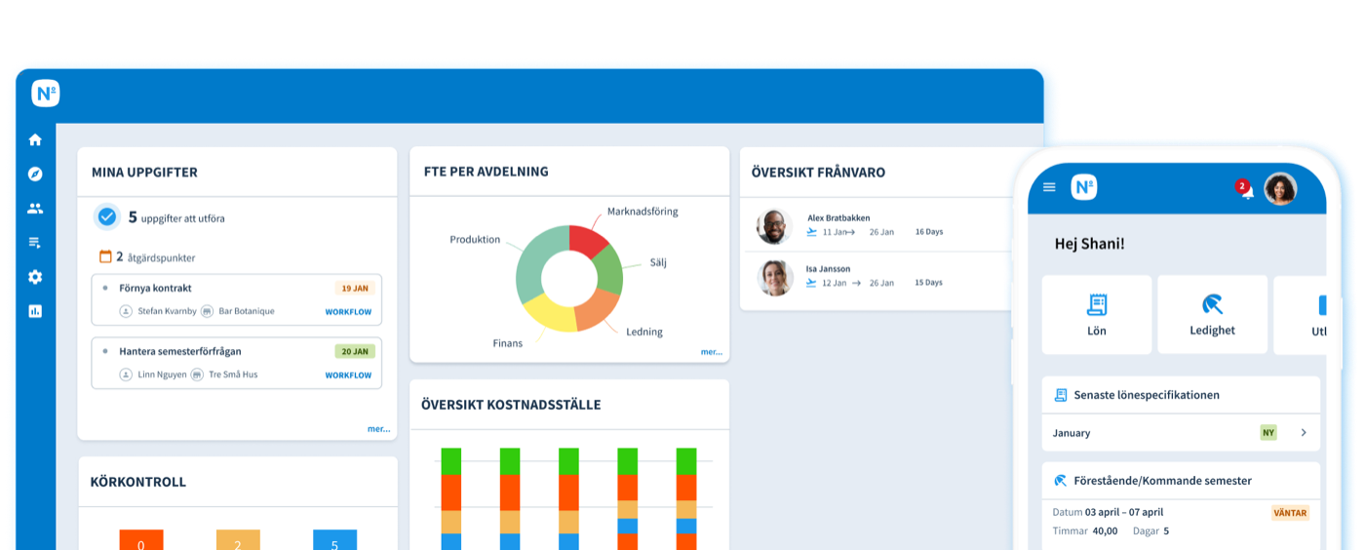
Task: Expand the January payslip chevron
Action: point(1304,432)
